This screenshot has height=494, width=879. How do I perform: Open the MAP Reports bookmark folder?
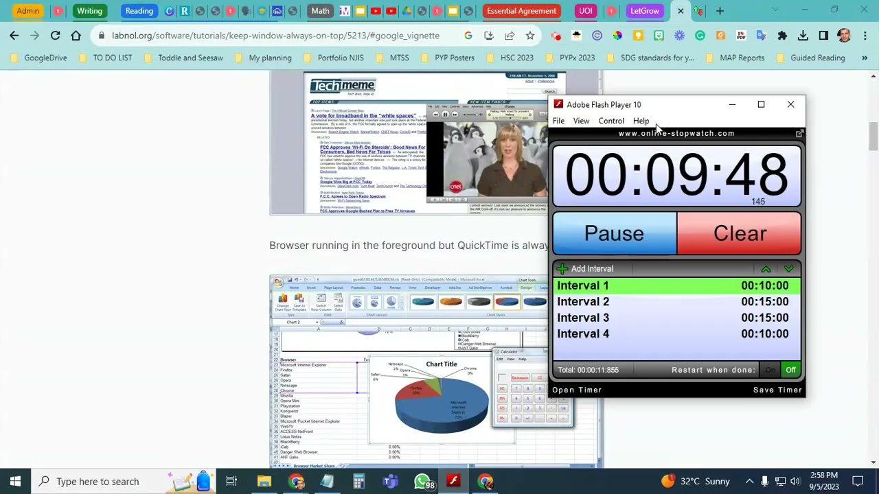(x=735, y=58)
